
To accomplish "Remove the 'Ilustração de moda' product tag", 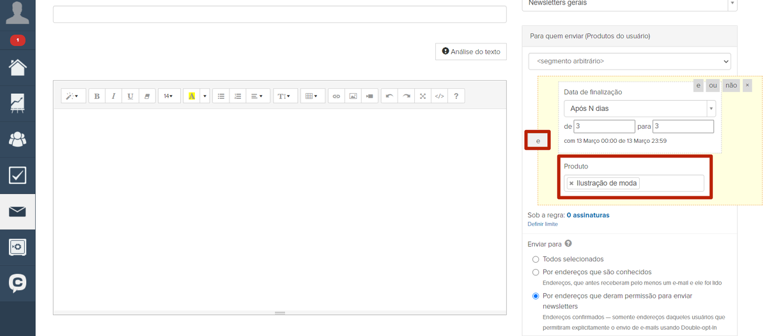I will pyautogui.click(x=571, y=184).
